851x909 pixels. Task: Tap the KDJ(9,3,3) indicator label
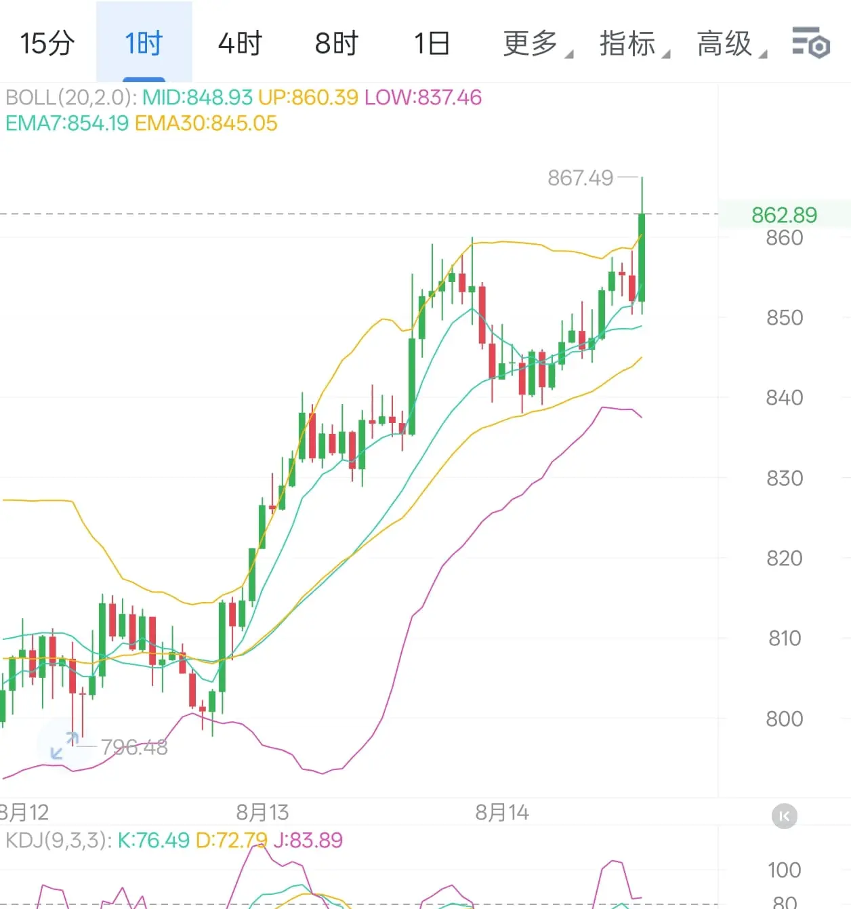click(59, 841)
